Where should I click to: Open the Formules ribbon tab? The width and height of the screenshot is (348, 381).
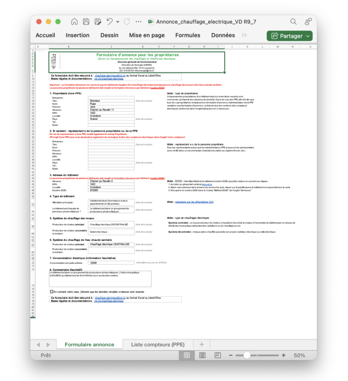click(187, 35)
